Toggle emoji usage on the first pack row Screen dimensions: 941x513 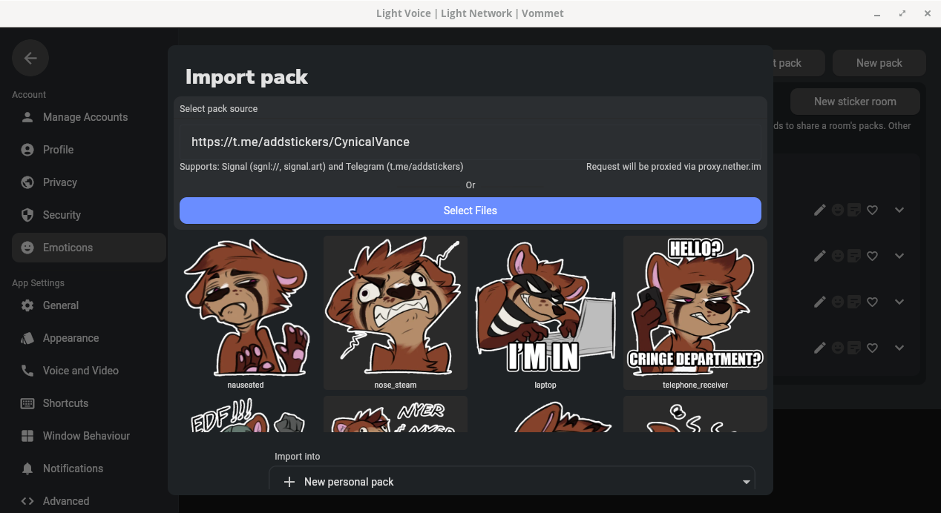(x=838, y=210)
